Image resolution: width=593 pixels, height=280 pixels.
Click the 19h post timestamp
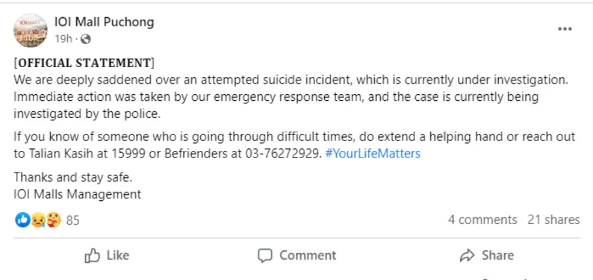click(x=63, y=39)
